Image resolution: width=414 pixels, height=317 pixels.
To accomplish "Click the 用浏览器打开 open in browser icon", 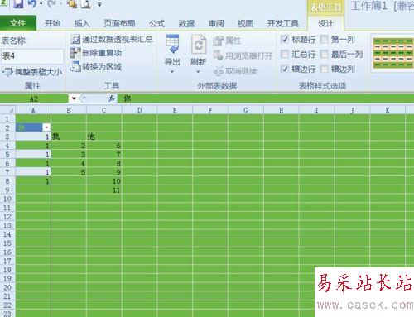I will 218,55.
